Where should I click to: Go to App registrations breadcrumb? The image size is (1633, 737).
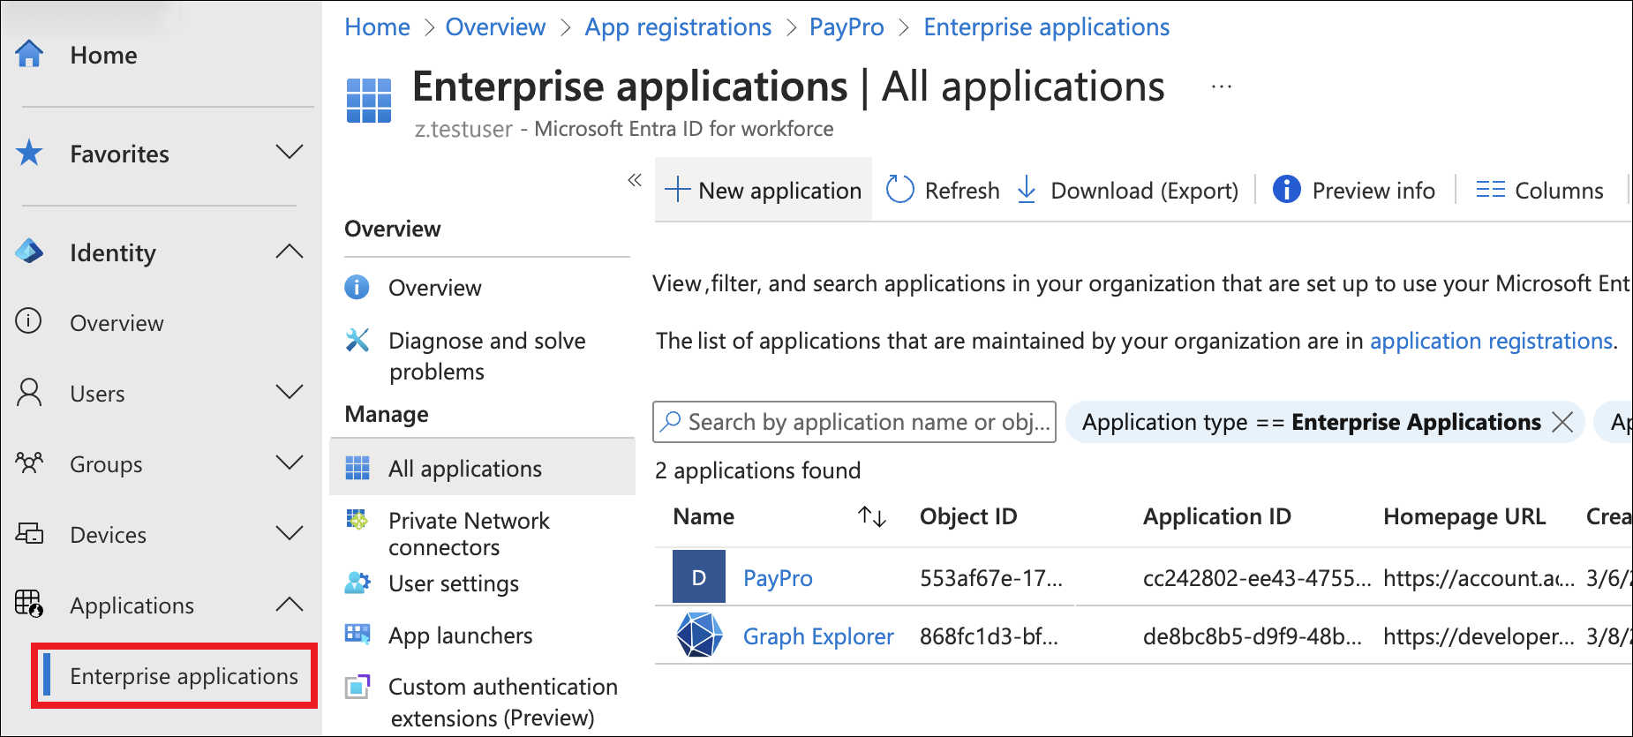pyautogui.click(x=678, y=27)
